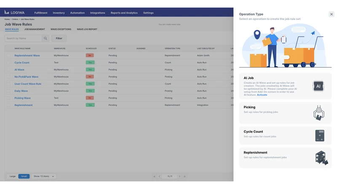Select the User Count Wave Rule checkbox
Viewport: 337px width, 189px height.
(x=8, y=84)
